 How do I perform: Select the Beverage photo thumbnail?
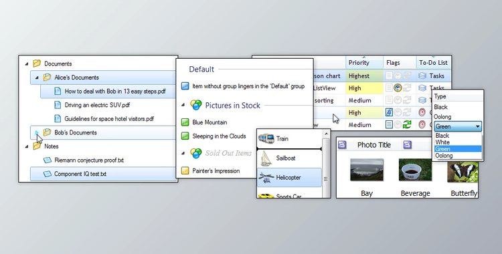(x=415, y=170)
